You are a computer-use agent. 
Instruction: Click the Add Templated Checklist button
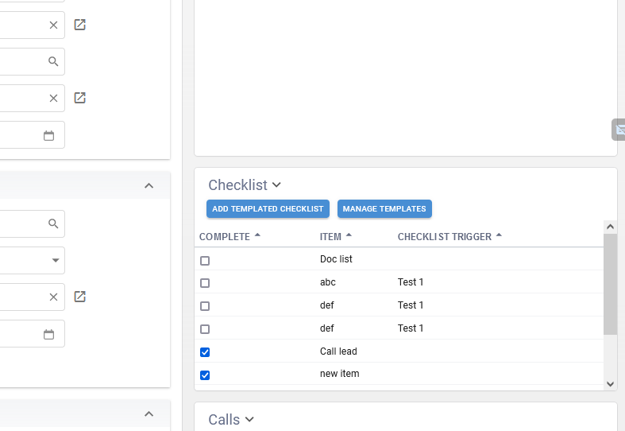click(x=268, y=209)
